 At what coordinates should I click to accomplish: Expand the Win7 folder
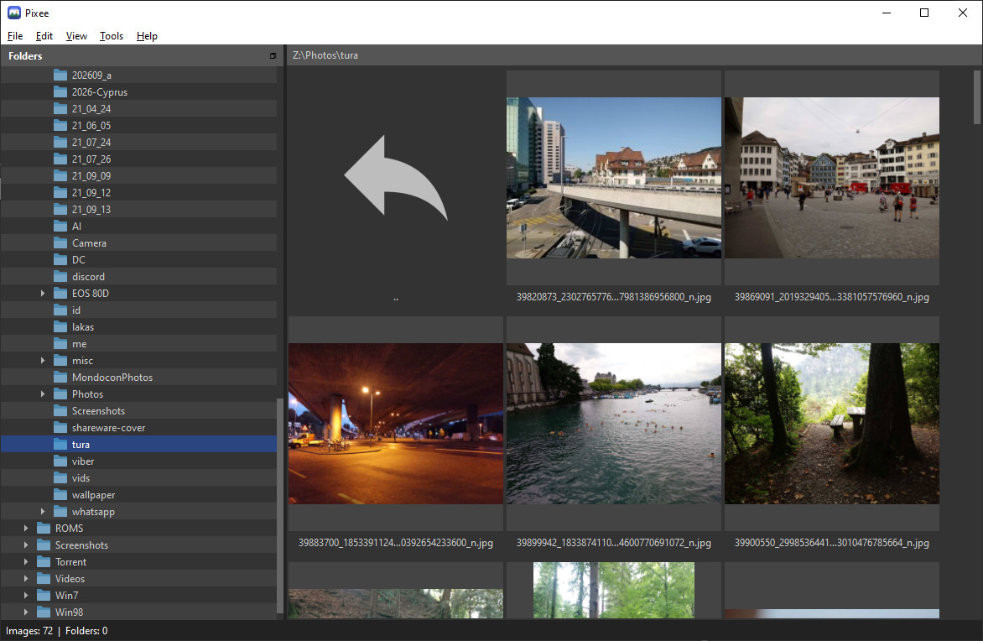click(26, 596)
